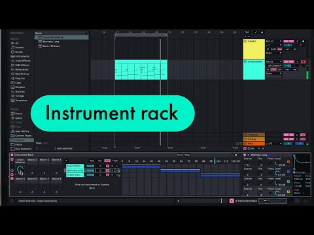Adjust the Chain Selector macro knob
The image size is (314, 235).
pos(20,170)
